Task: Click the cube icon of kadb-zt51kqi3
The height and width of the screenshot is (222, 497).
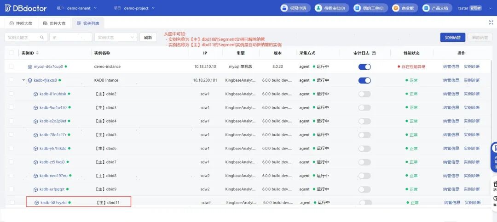Action: click(x=35, y=162)
